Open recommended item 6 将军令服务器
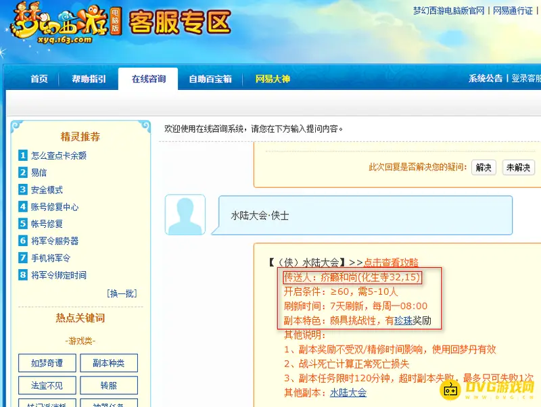Screen dimensions: 541x407 [x=49, y=241]
